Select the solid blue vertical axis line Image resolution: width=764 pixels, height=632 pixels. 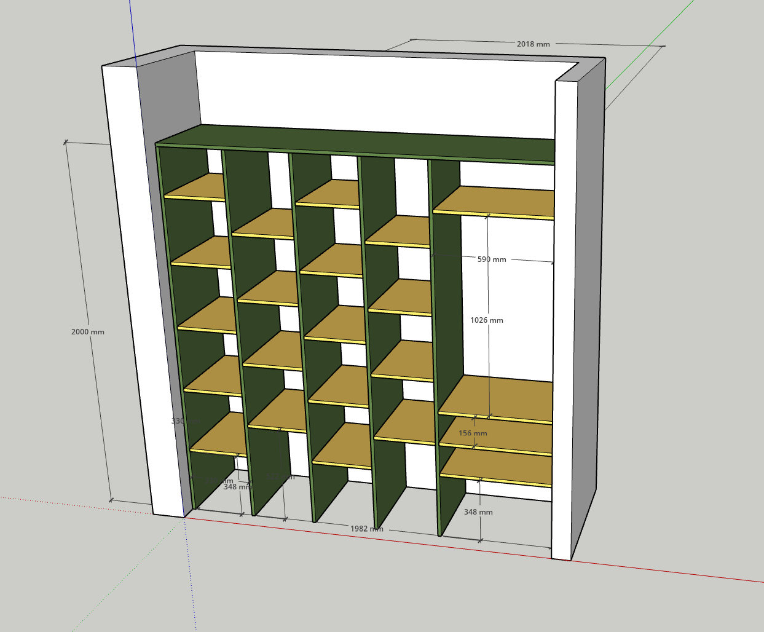pos(133,31)
